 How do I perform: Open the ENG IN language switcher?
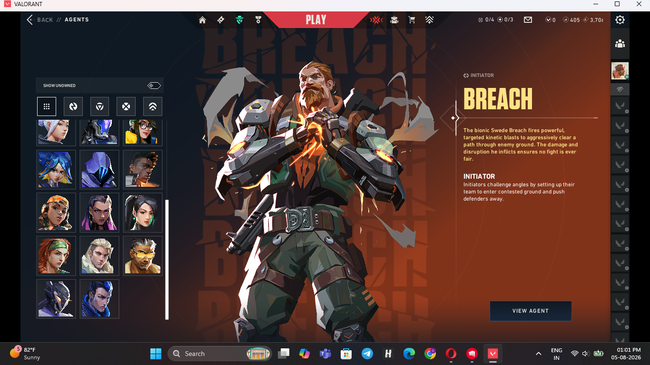click(x=556, y=354)
